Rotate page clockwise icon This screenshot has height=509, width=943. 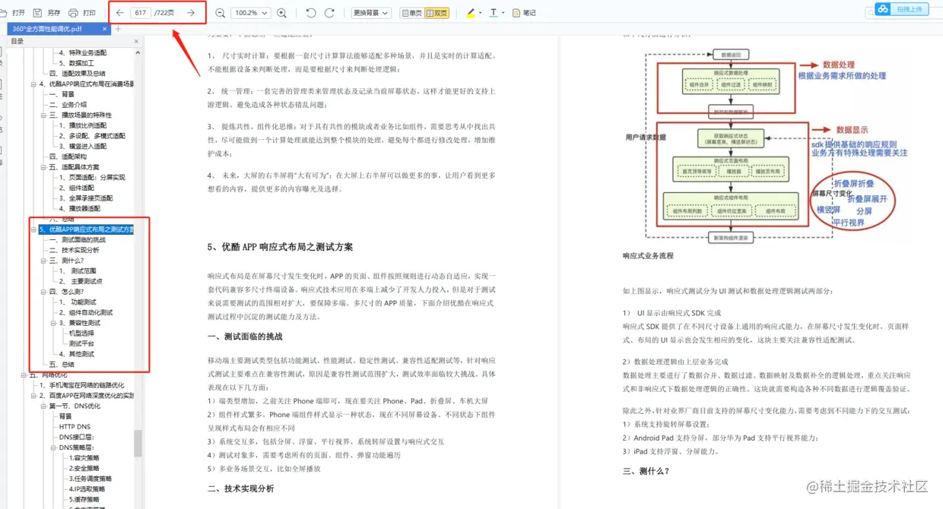(x=329, y=13)
